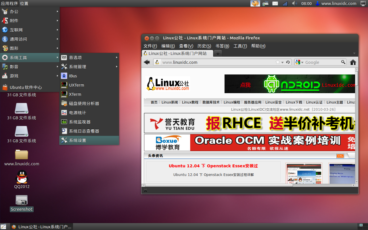Click the 首选项 preferences icon

pyautogui.click(x=64, y=57)
